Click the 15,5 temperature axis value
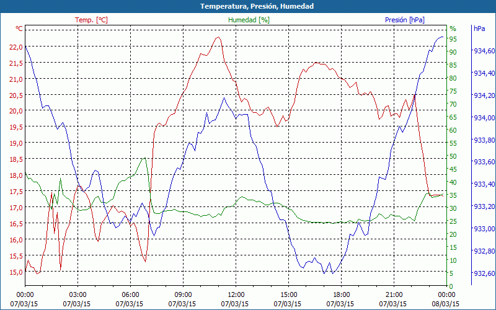 pyautogui.click(x=16, y=256)
